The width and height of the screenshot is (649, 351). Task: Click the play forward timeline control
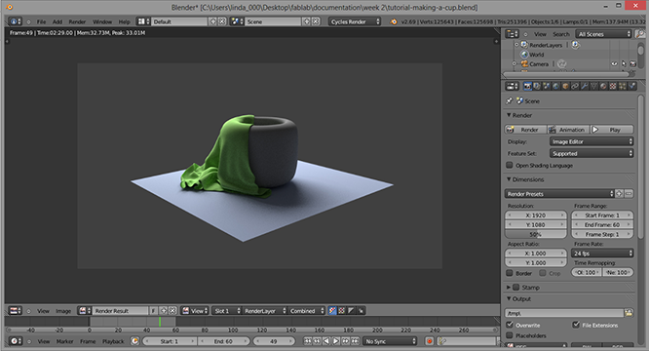tap(336, 341)
